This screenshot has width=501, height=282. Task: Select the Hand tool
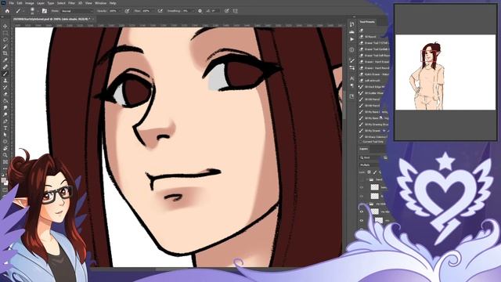click(x=5, y=148)
